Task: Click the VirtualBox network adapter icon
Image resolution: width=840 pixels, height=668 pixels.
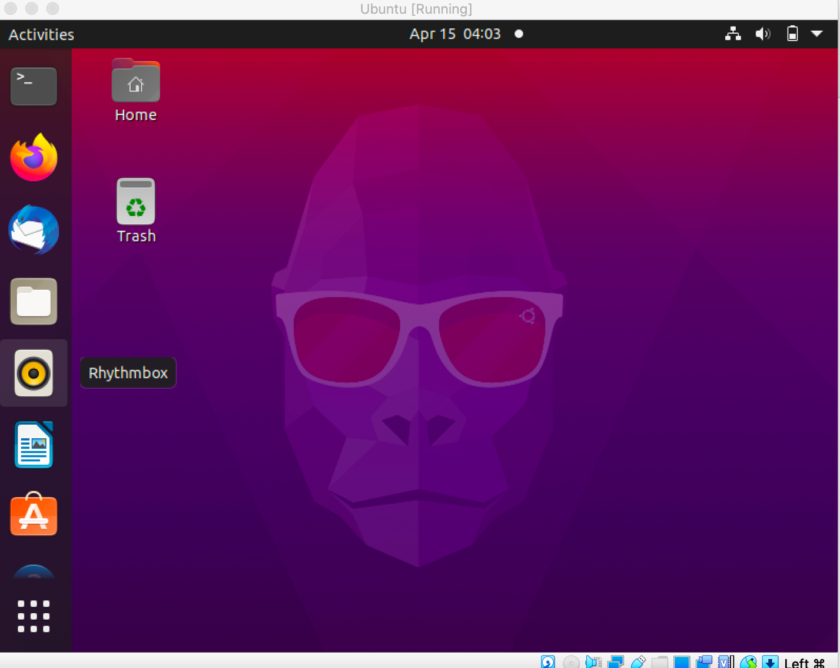Action: pos(616,662)
